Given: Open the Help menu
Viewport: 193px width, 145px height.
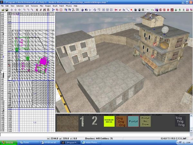Looking at the screenshot, I should click(76, 6).
